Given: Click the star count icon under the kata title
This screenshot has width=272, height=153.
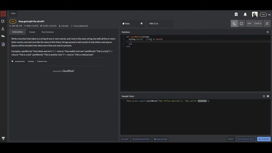Looking at the screenshot, I should pyautogui.click(x=10, y=26).
